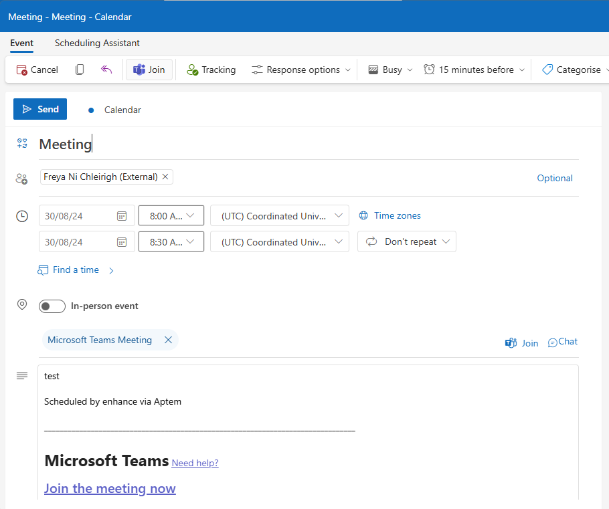Click the location pin icon

[22, 305]
